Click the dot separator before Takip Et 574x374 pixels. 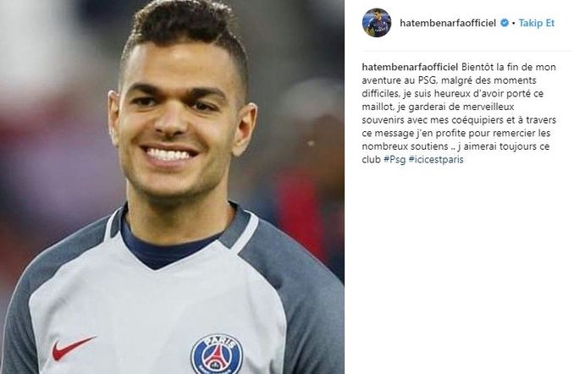pyautogui.click(x=514, y=24)
